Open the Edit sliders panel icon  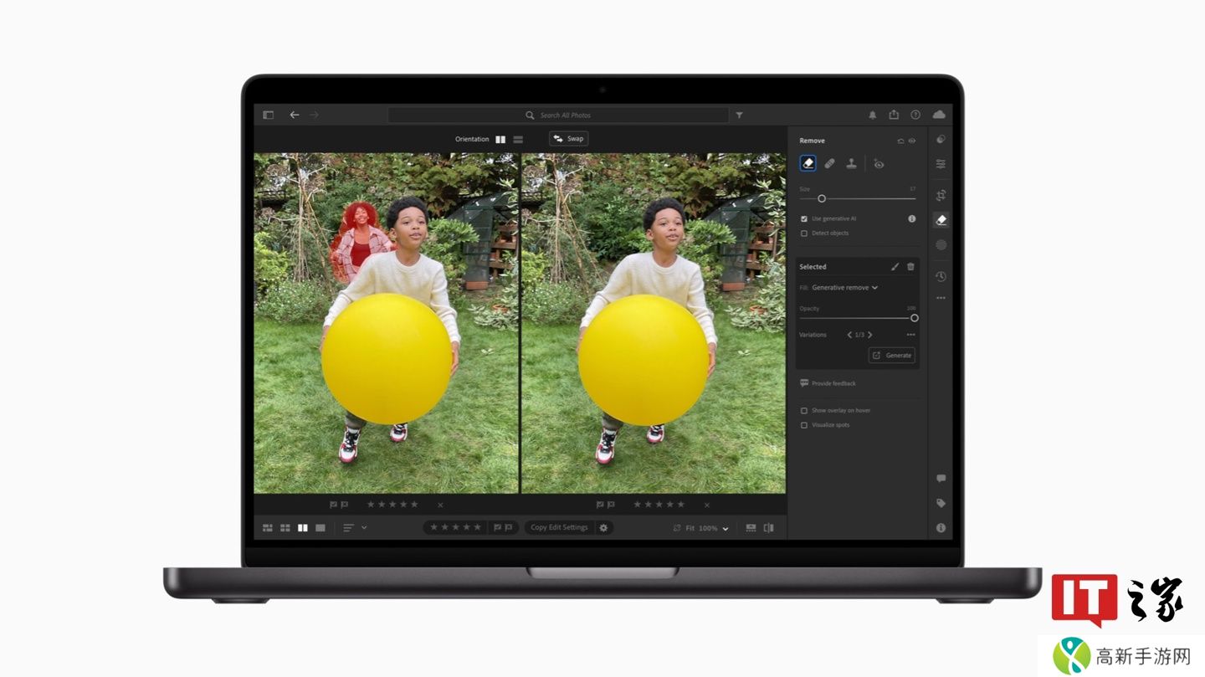(941, 164)
